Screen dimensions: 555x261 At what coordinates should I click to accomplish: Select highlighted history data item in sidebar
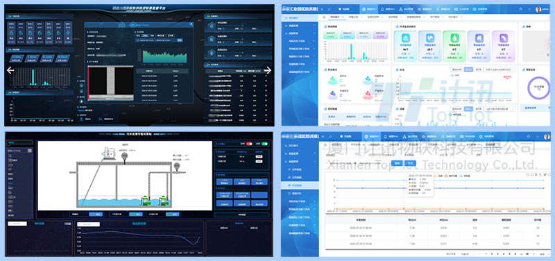pyautogui.click(x=300, y=185)
